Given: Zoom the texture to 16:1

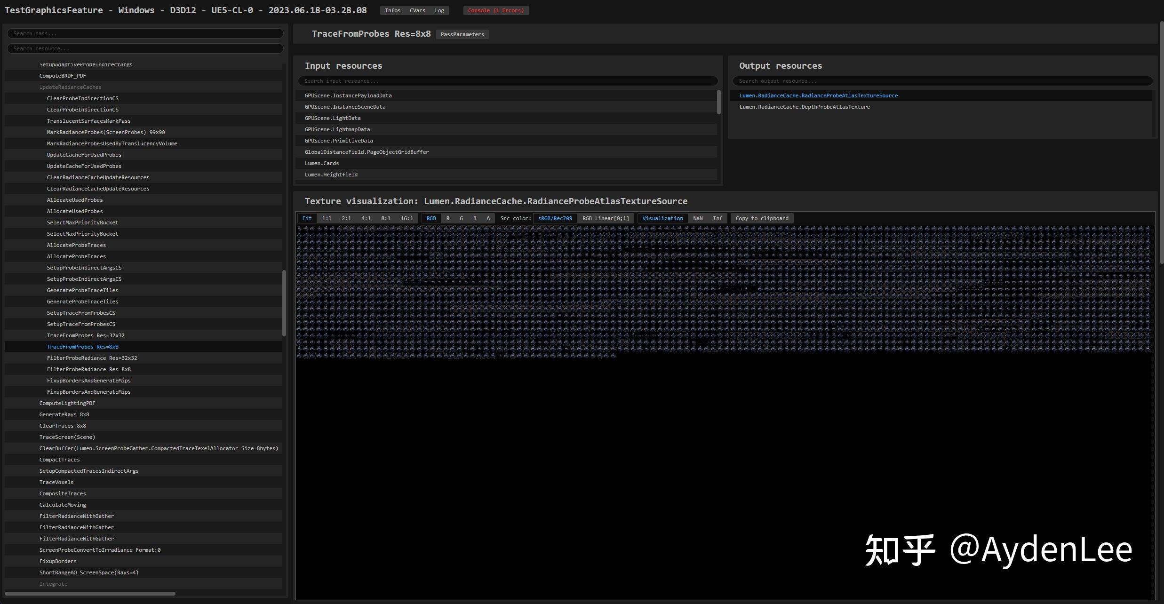Looking at the screenshot, I should pyautogui.click(x=407, y=218).
